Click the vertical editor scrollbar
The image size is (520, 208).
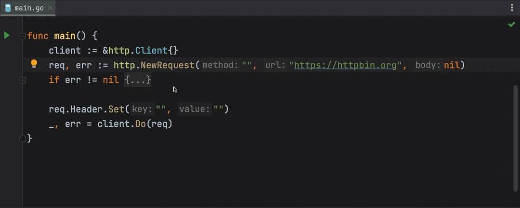(x=515, y=138)
